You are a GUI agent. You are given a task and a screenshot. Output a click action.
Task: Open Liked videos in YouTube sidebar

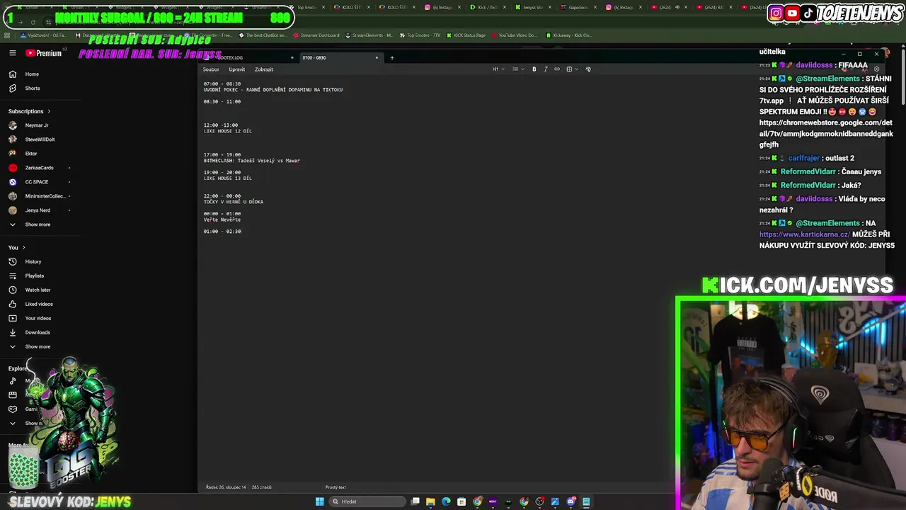[39, 304]
